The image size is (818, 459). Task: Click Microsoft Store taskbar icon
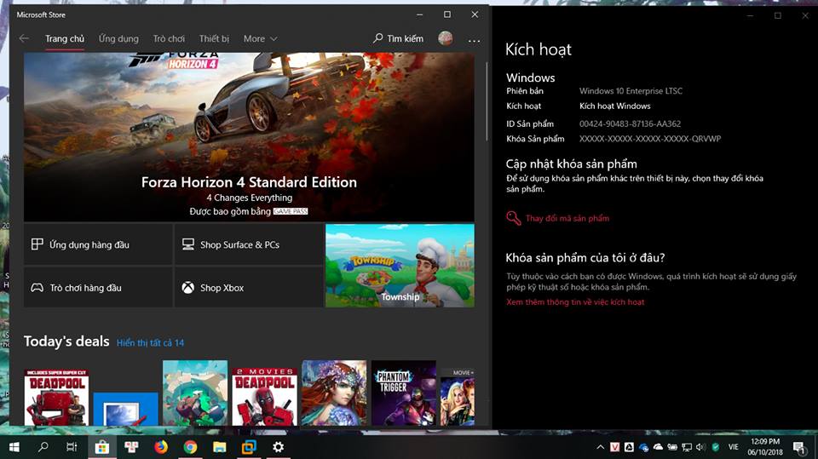[101, 447]
